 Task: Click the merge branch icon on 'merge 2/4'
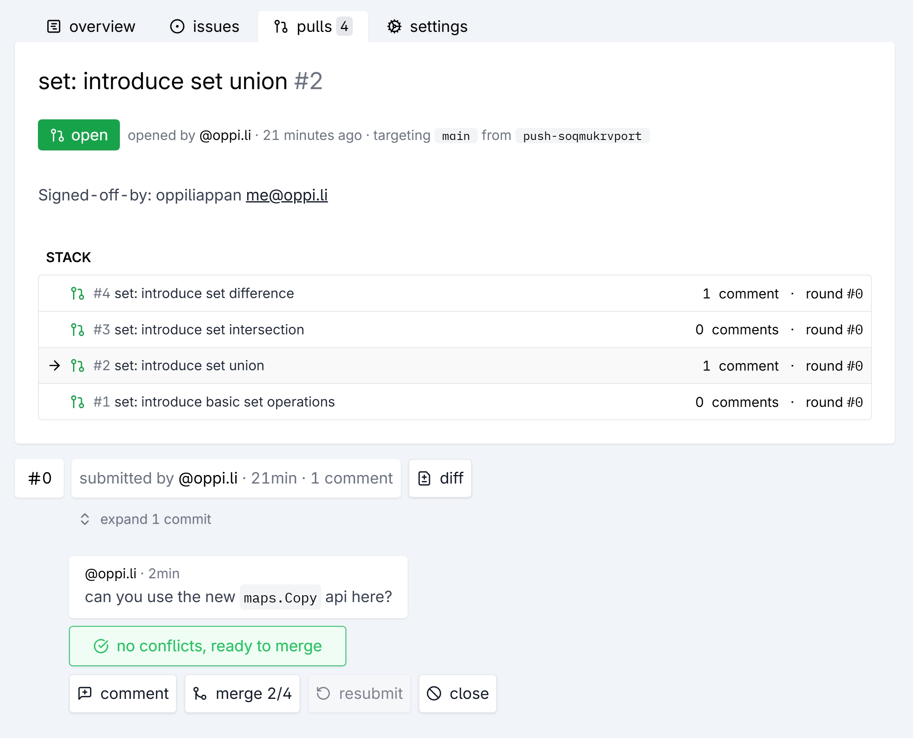pyautogui.click(x=201, y=693)
